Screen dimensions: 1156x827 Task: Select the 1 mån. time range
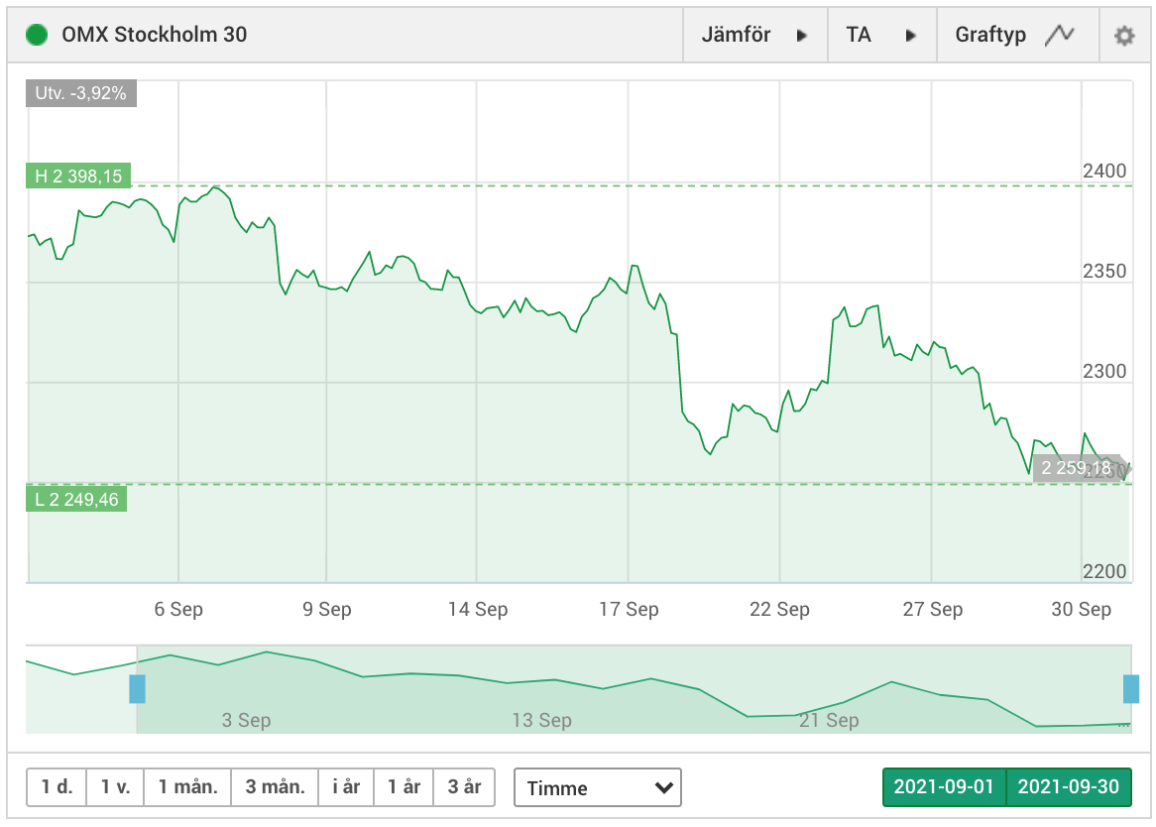[187, 787]
